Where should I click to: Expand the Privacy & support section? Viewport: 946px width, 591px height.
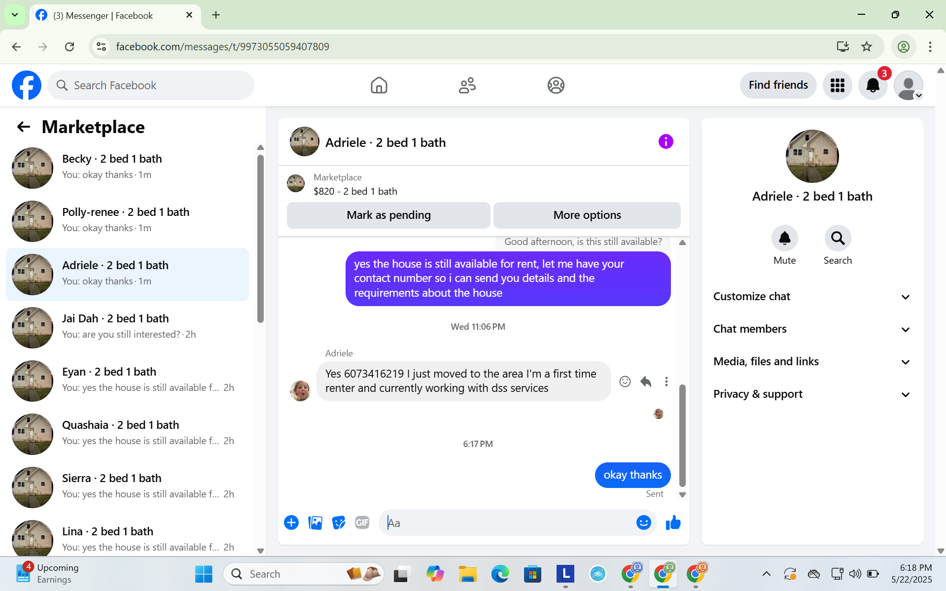812,394
